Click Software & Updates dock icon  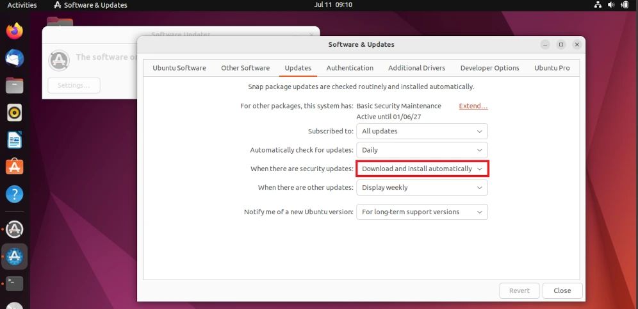(x=15, y=256)
